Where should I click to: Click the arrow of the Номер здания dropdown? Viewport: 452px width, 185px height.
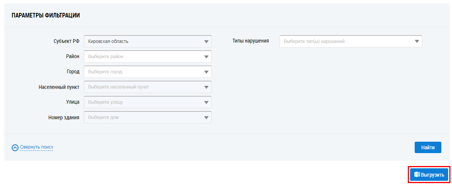[x=206, y=117]
